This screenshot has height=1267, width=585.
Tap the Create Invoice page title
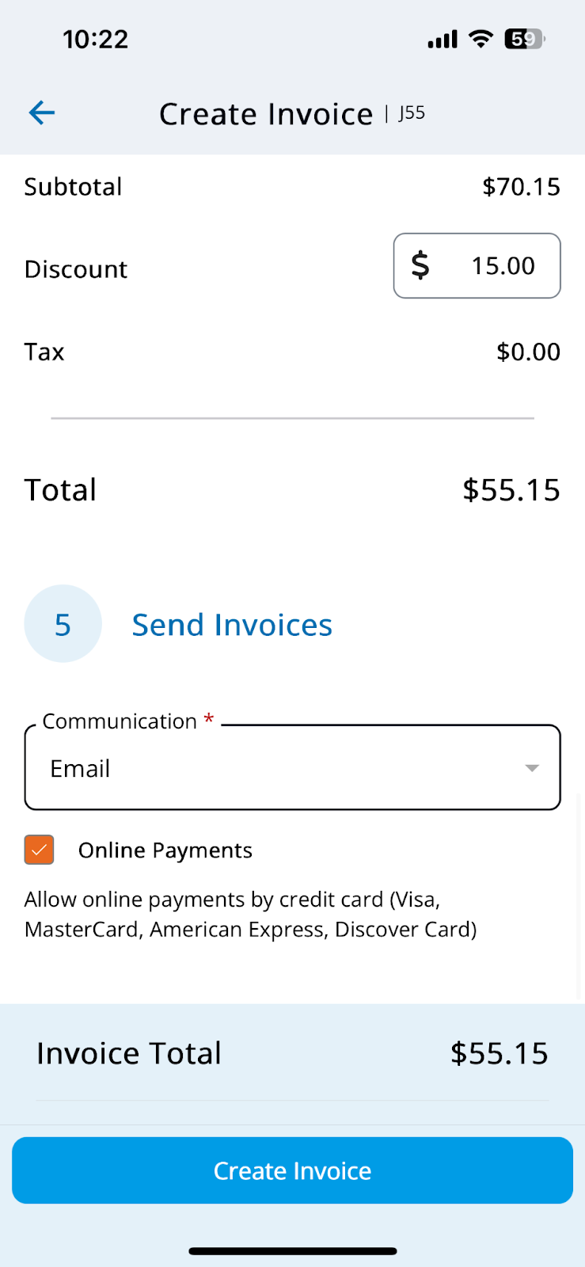point(266,114)
